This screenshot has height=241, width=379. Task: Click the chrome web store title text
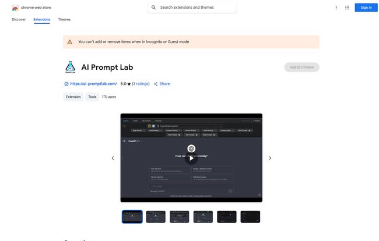(36, 8)
